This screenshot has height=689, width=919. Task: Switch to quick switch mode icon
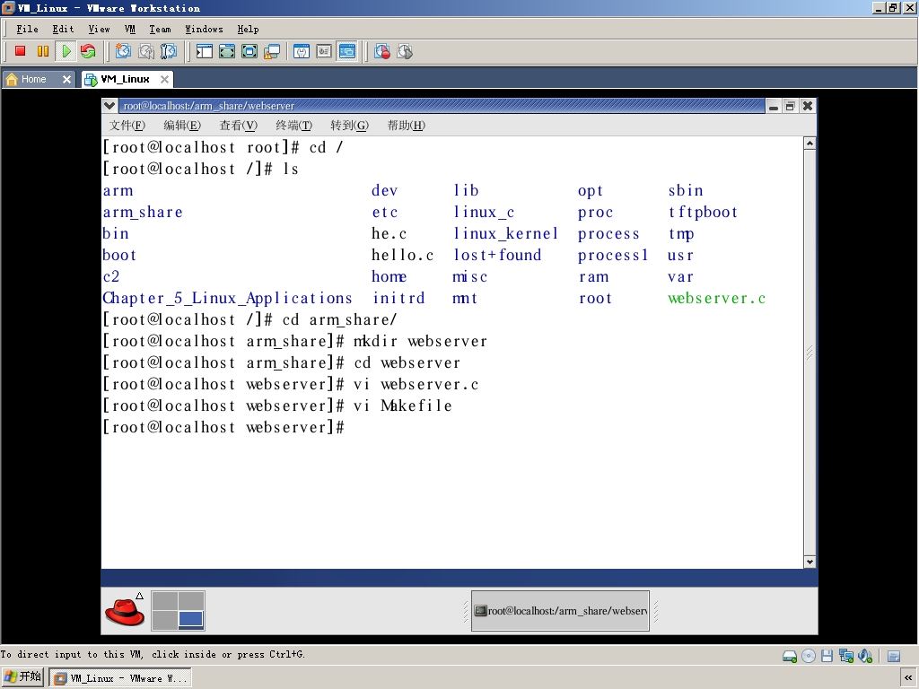coord(249,51)
